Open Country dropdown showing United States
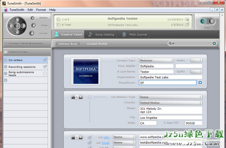This screenshot has height=148, width=226. (171, 103)
